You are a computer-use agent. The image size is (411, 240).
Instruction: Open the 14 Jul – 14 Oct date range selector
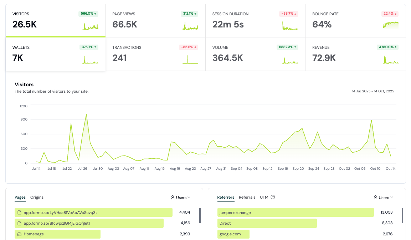pyautogui.click(x=373, y=91)
